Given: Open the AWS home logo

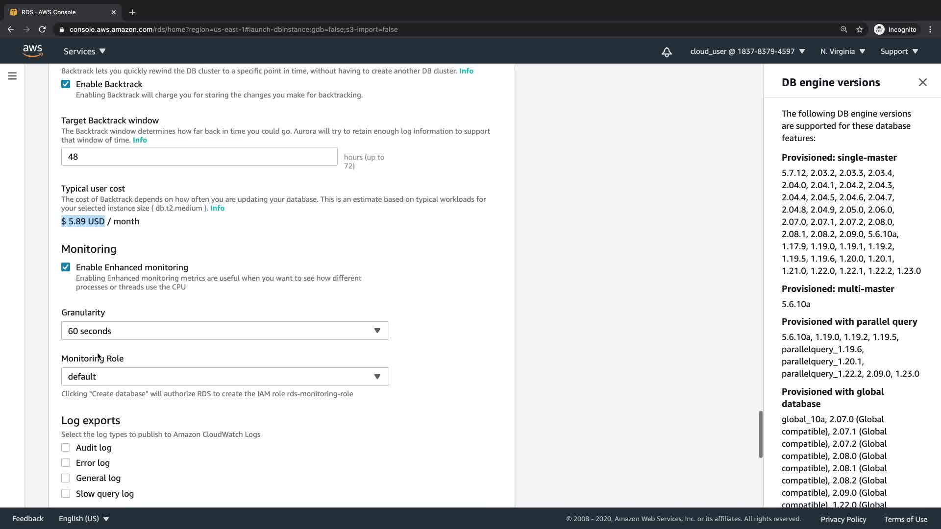Looking at the screenshot, I should (x=32, y=51).
